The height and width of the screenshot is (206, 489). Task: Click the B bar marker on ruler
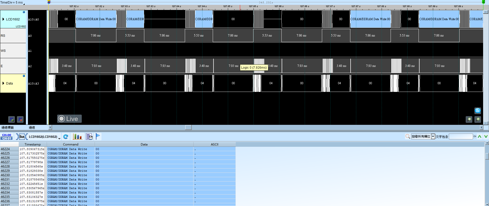coord(49,2)
